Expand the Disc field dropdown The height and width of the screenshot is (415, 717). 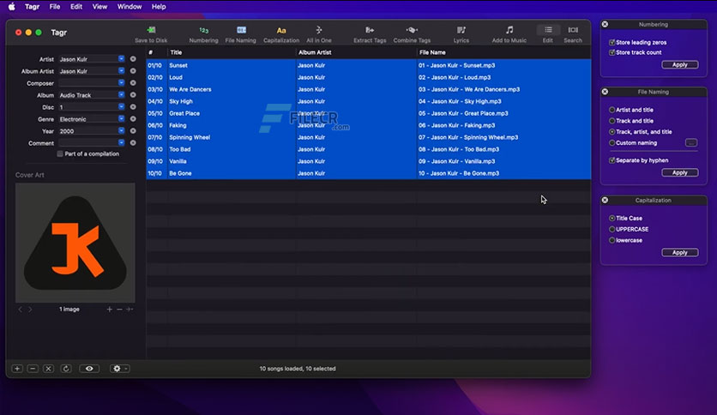click(121, 106)
